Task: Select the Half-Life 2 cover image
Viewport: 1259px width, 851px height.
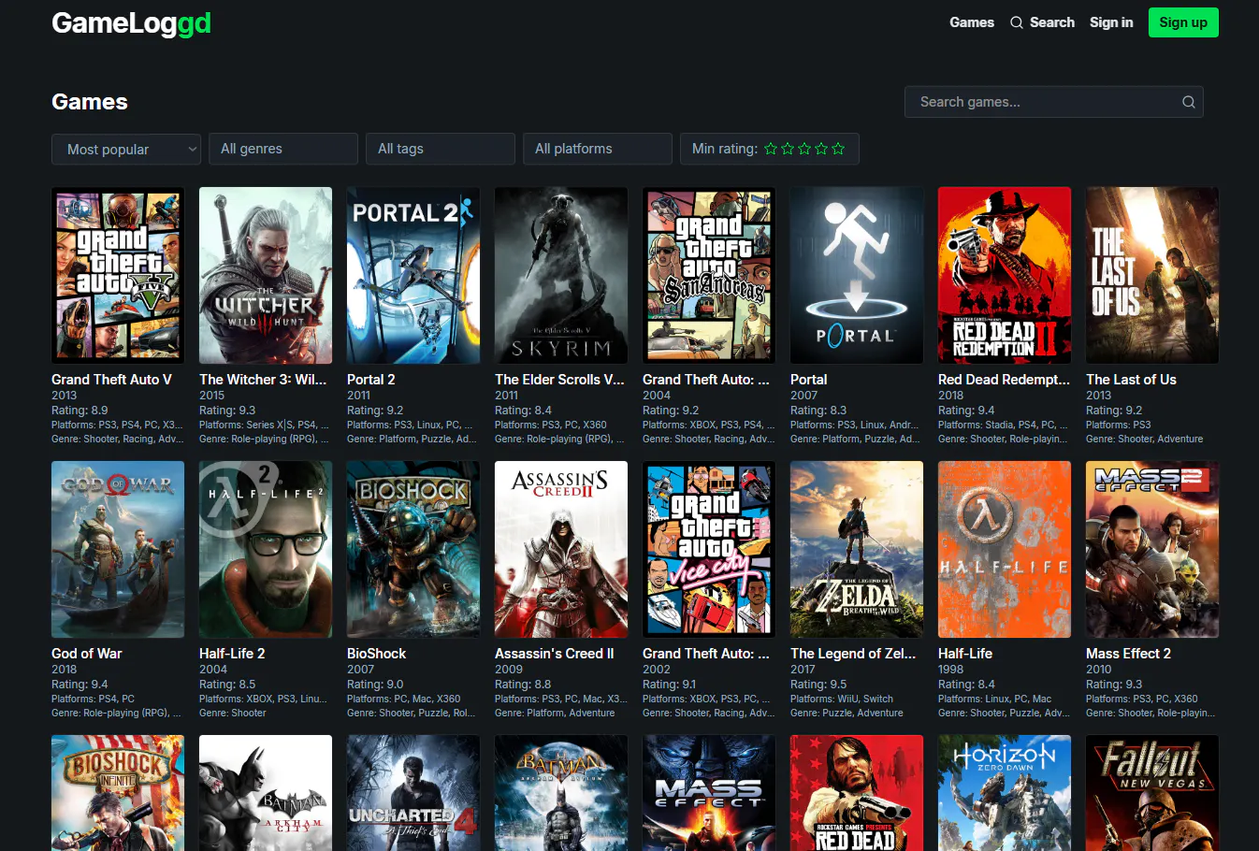Action: pyautogui.click(x=266, y=549)
